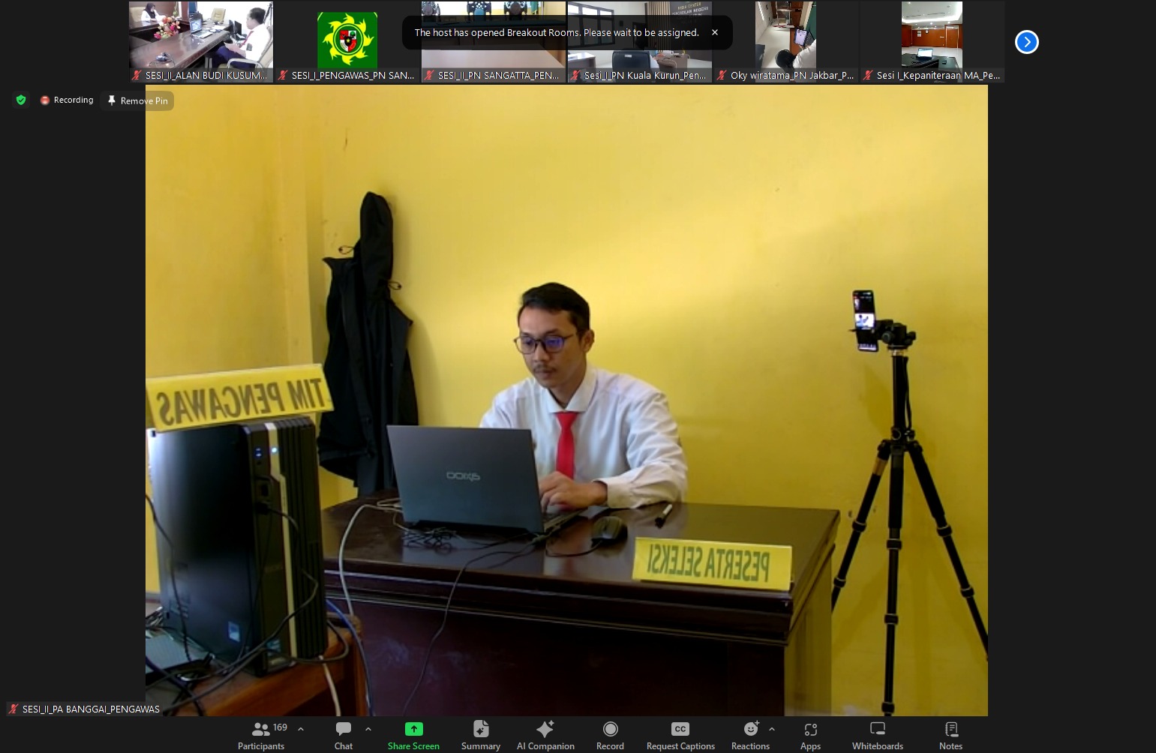Click the green Share Screen button
The height and width of the screenshot is (753, 1156).
coord(413,735)
